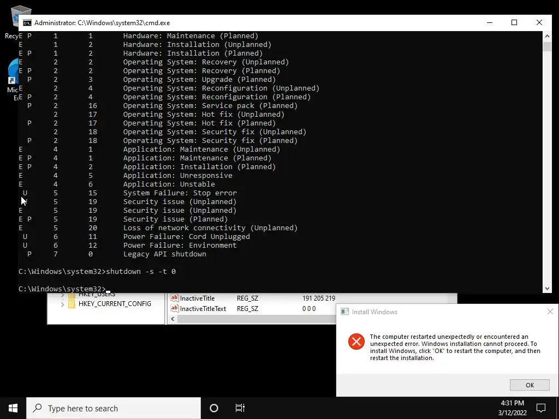
Task: Click the registry horizontal scrollbar track
Action: tap(257, 319)
